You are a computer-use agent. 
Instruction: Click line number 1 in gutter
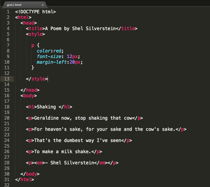[x=8, y=12]
